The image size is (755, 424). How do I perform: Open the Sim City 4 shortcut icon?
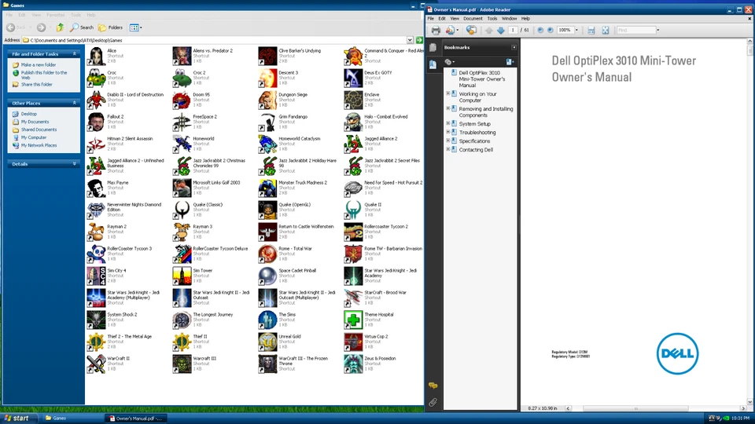point(96,276)
